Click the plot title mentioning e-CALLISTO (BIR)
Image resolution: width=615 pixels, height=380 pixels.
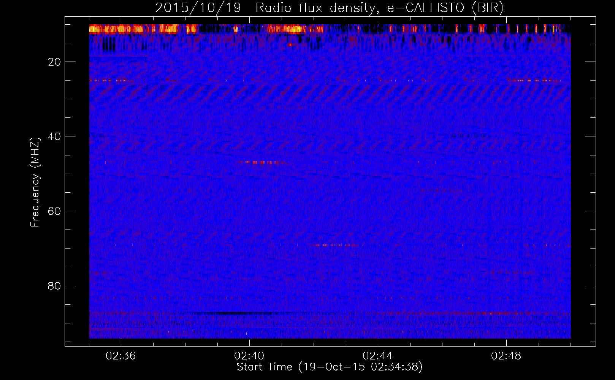pos(330,8)
